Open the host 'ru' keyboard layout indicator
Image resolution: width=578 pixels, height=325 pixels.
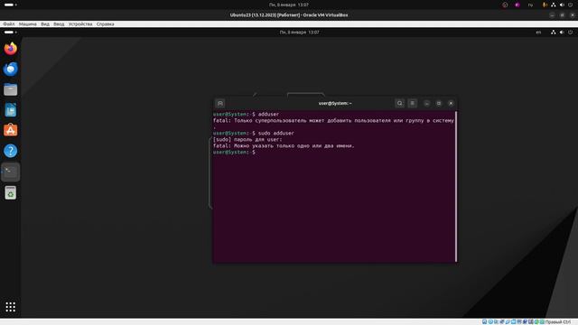pos(530,5)
